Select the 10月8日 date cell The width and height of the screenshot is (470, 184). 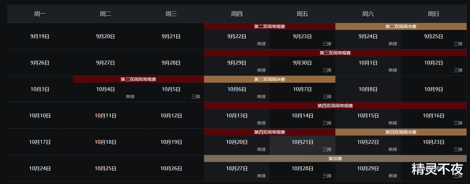[x=368, y=89]
